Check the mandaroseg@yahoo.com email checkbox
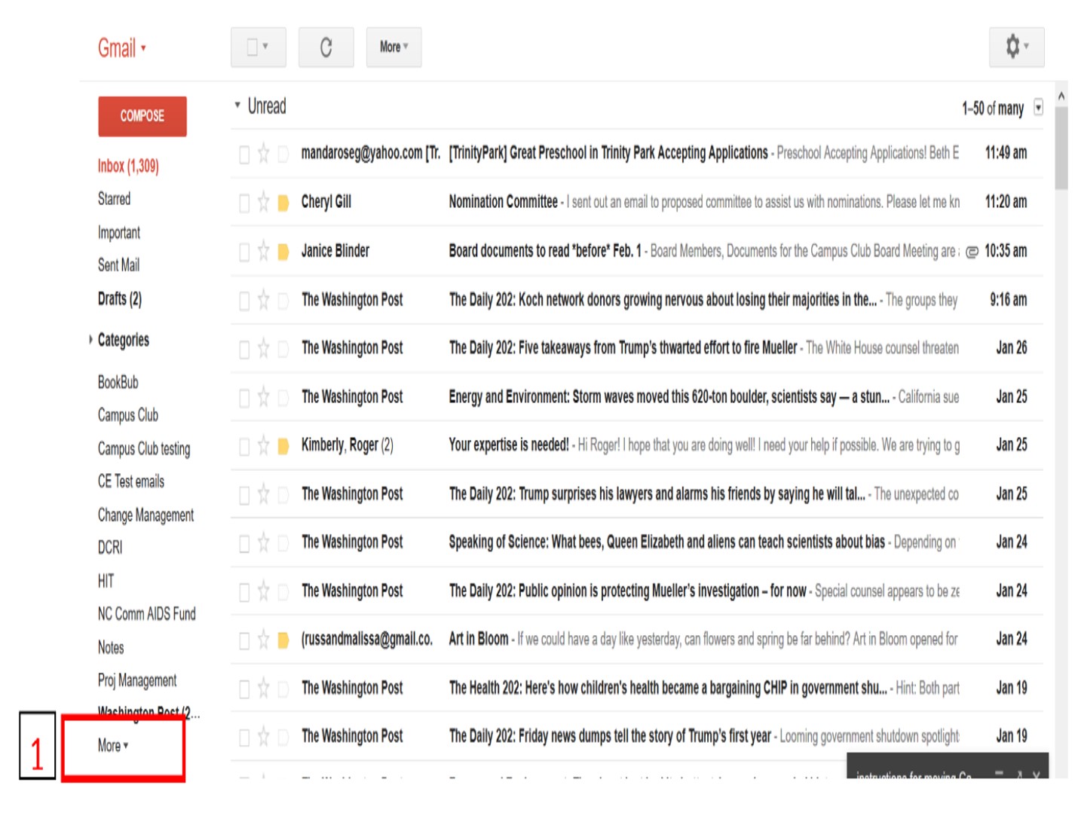This screenshot has height=828, width=1075. (244, 154)
